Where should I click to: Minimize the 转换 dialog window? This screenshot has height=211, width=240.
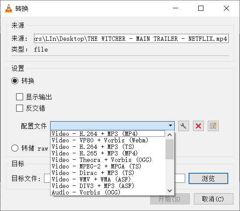[176, 8]
